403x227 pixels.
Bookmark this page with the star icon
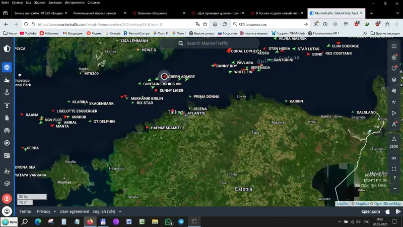coord(205,24)
